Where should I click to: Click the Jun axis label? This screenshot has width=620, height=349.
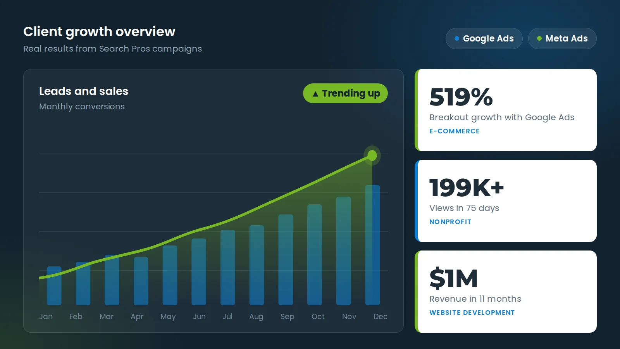click(199, 316)
